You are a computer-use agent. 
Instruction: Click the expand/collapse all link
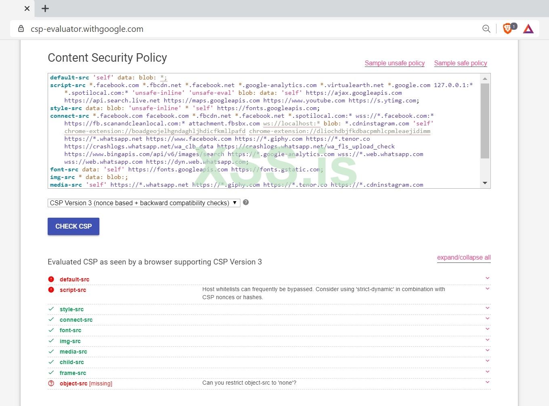(x=464, y=257)
